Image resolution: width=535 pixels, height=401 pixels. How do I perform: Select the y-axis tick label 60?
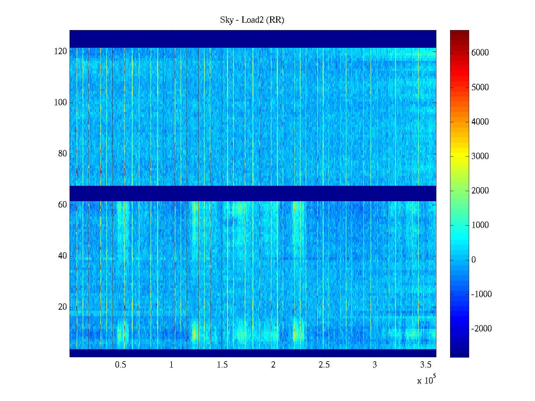click(x=62, y=205)
